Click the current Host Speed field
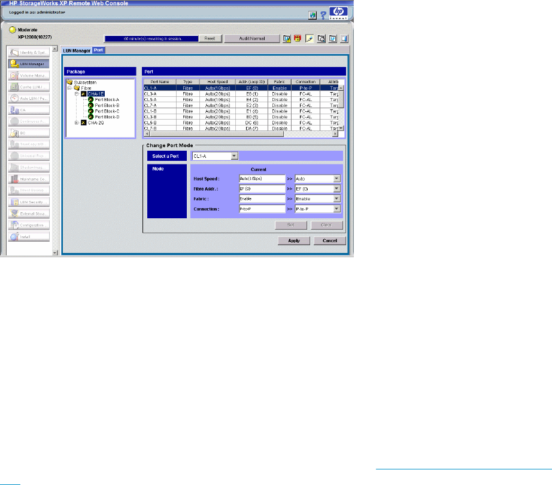The height and width of the screenshot is (485, 552). pos(262,179)
